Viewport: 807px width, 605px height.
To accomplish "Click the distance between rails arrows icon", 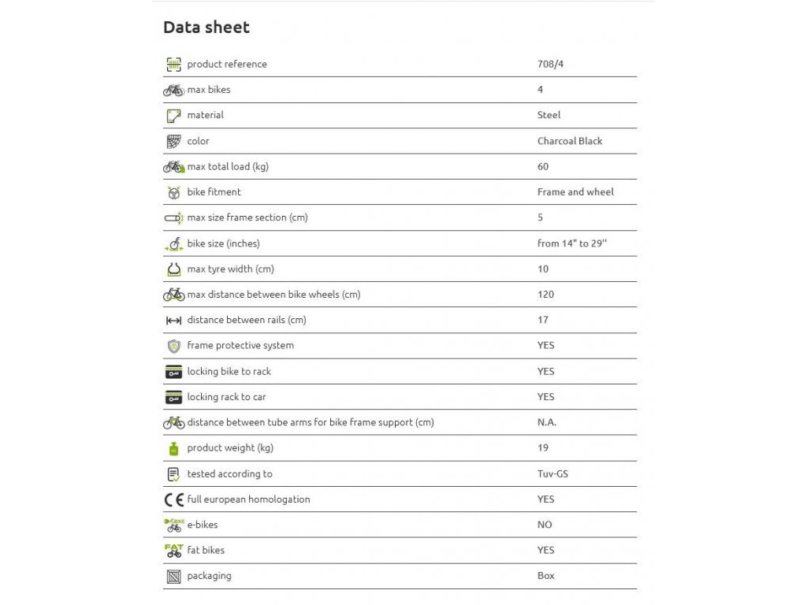I will coord(173,321).
